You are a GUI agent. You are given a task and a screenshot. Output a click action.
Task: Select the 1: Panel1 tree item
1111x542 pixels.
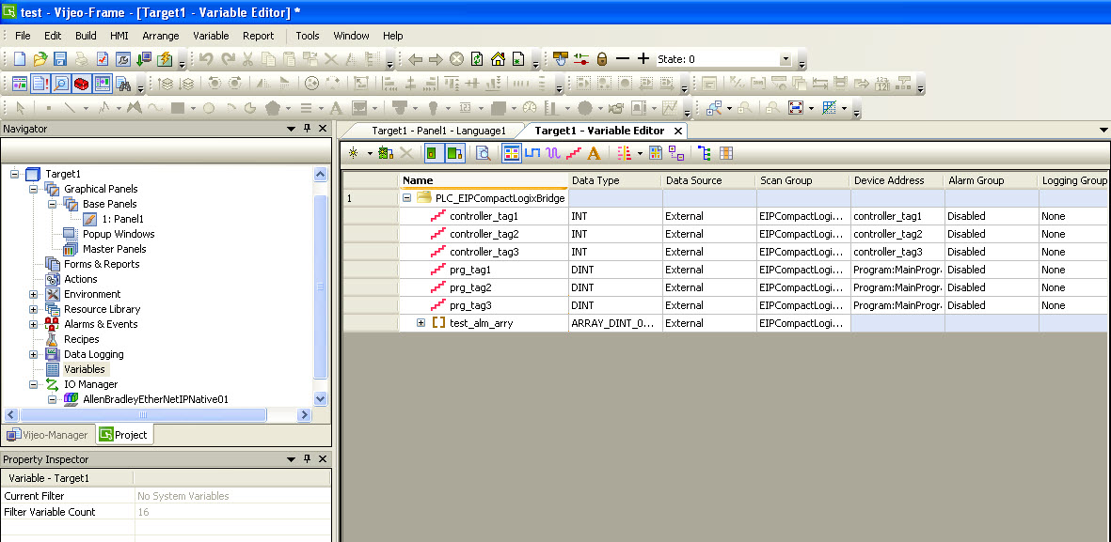122,219
